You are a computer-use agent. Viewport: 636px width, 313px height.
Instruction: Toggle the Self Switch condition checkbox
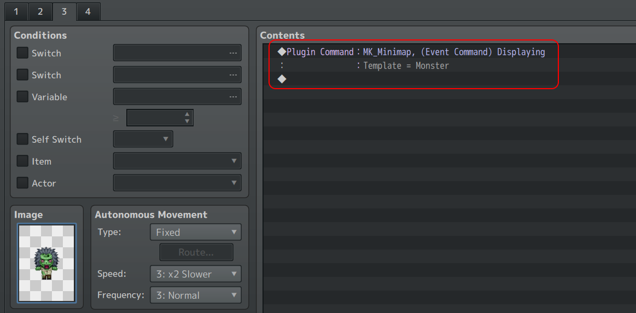coord(22,139)
